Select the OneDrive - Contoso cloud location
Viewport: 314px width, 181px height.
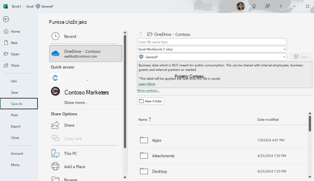(85, 53)
